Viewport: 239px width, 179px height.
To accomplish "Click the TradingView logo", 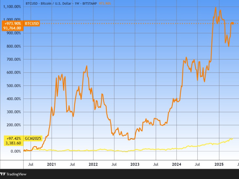I will click(x=13, y=174).
